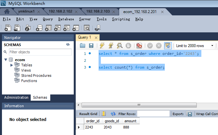This screenshot has width=218, height=135.
Task: Select the ecom_192.168.2.201 tab
Action: click(140, 12)
